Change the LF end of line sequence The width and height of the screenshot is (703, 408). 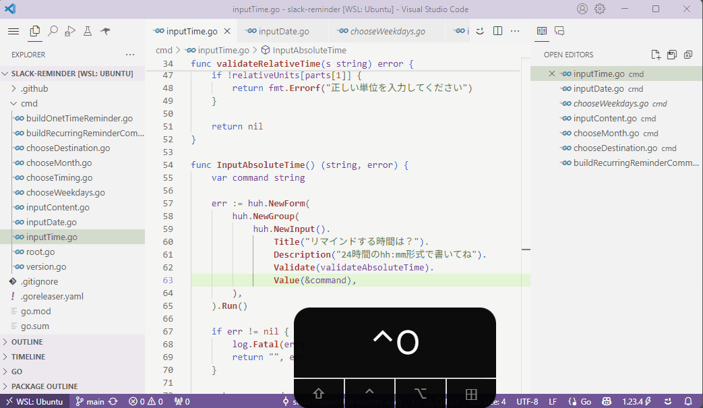coord(553,401)
